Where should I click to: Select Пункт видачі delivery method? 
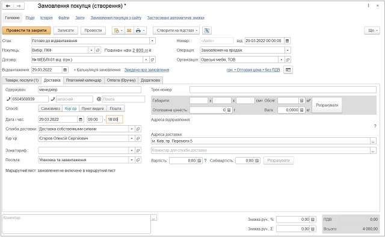[93, 108]
